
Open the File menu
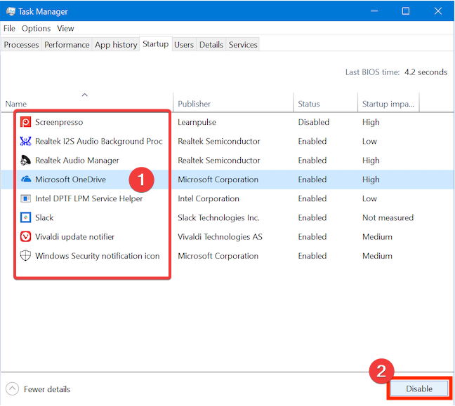tap(9, 29)
